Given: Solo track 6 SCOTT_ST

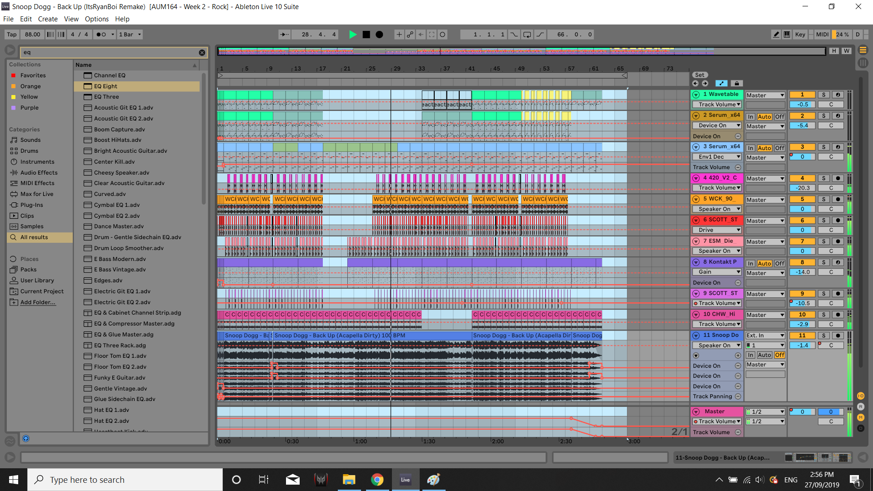Looking at the screenshot, I should 823,220.
